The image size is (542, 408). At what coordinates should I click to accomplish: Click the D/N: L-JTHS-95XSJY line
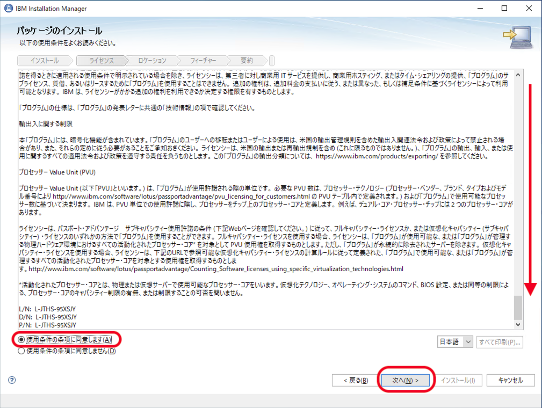pyautogui.click(x=48, y=317)
